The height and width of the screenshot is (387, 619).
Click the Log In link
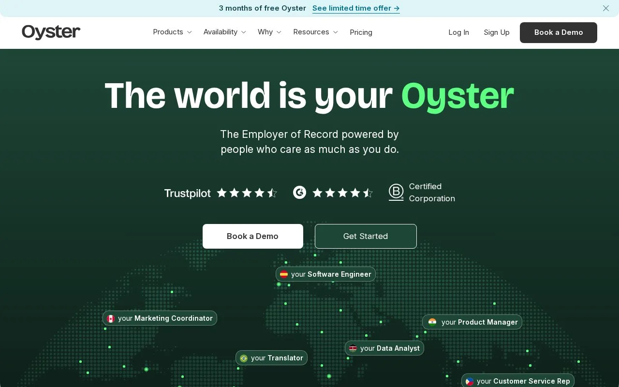tap(458, 32)
